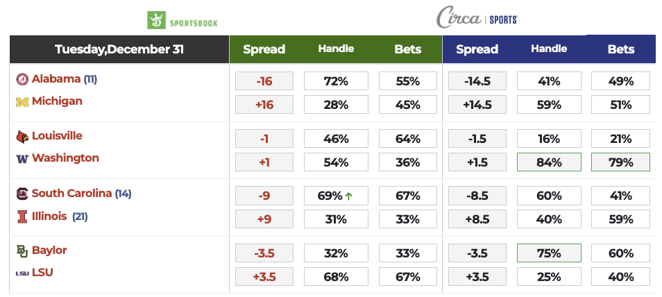
Task: Click the Michigan team logo icon
Action: (x=22, y=101)
